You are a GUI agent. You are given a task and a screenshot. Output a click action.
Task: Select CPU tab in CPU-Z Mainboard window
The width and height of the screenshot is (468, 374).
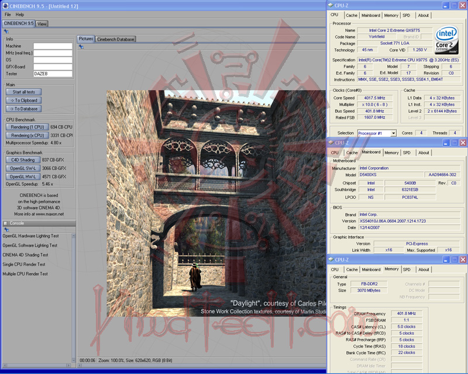(x=335, y=153)
